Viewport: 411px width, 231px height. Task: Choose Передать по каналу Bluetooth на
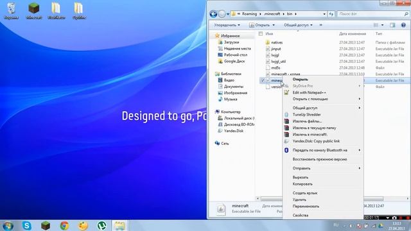coord(323,150)
